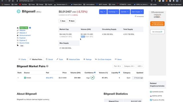Screen dimensions: 183x102
Task: Open the Pair: All filter dropdown
Action: click(x=117, y=66)
